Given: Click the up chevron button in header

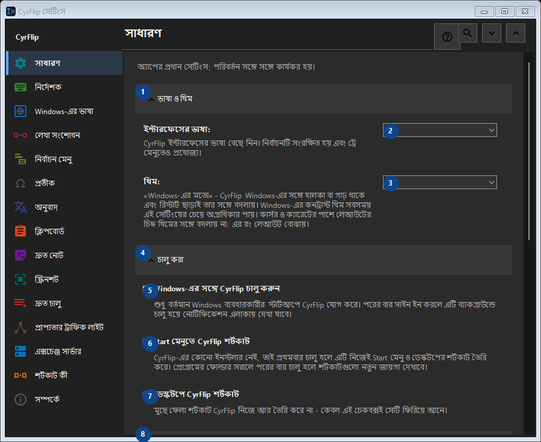Looking at the screenshot, I should click(x=516, y=33).
